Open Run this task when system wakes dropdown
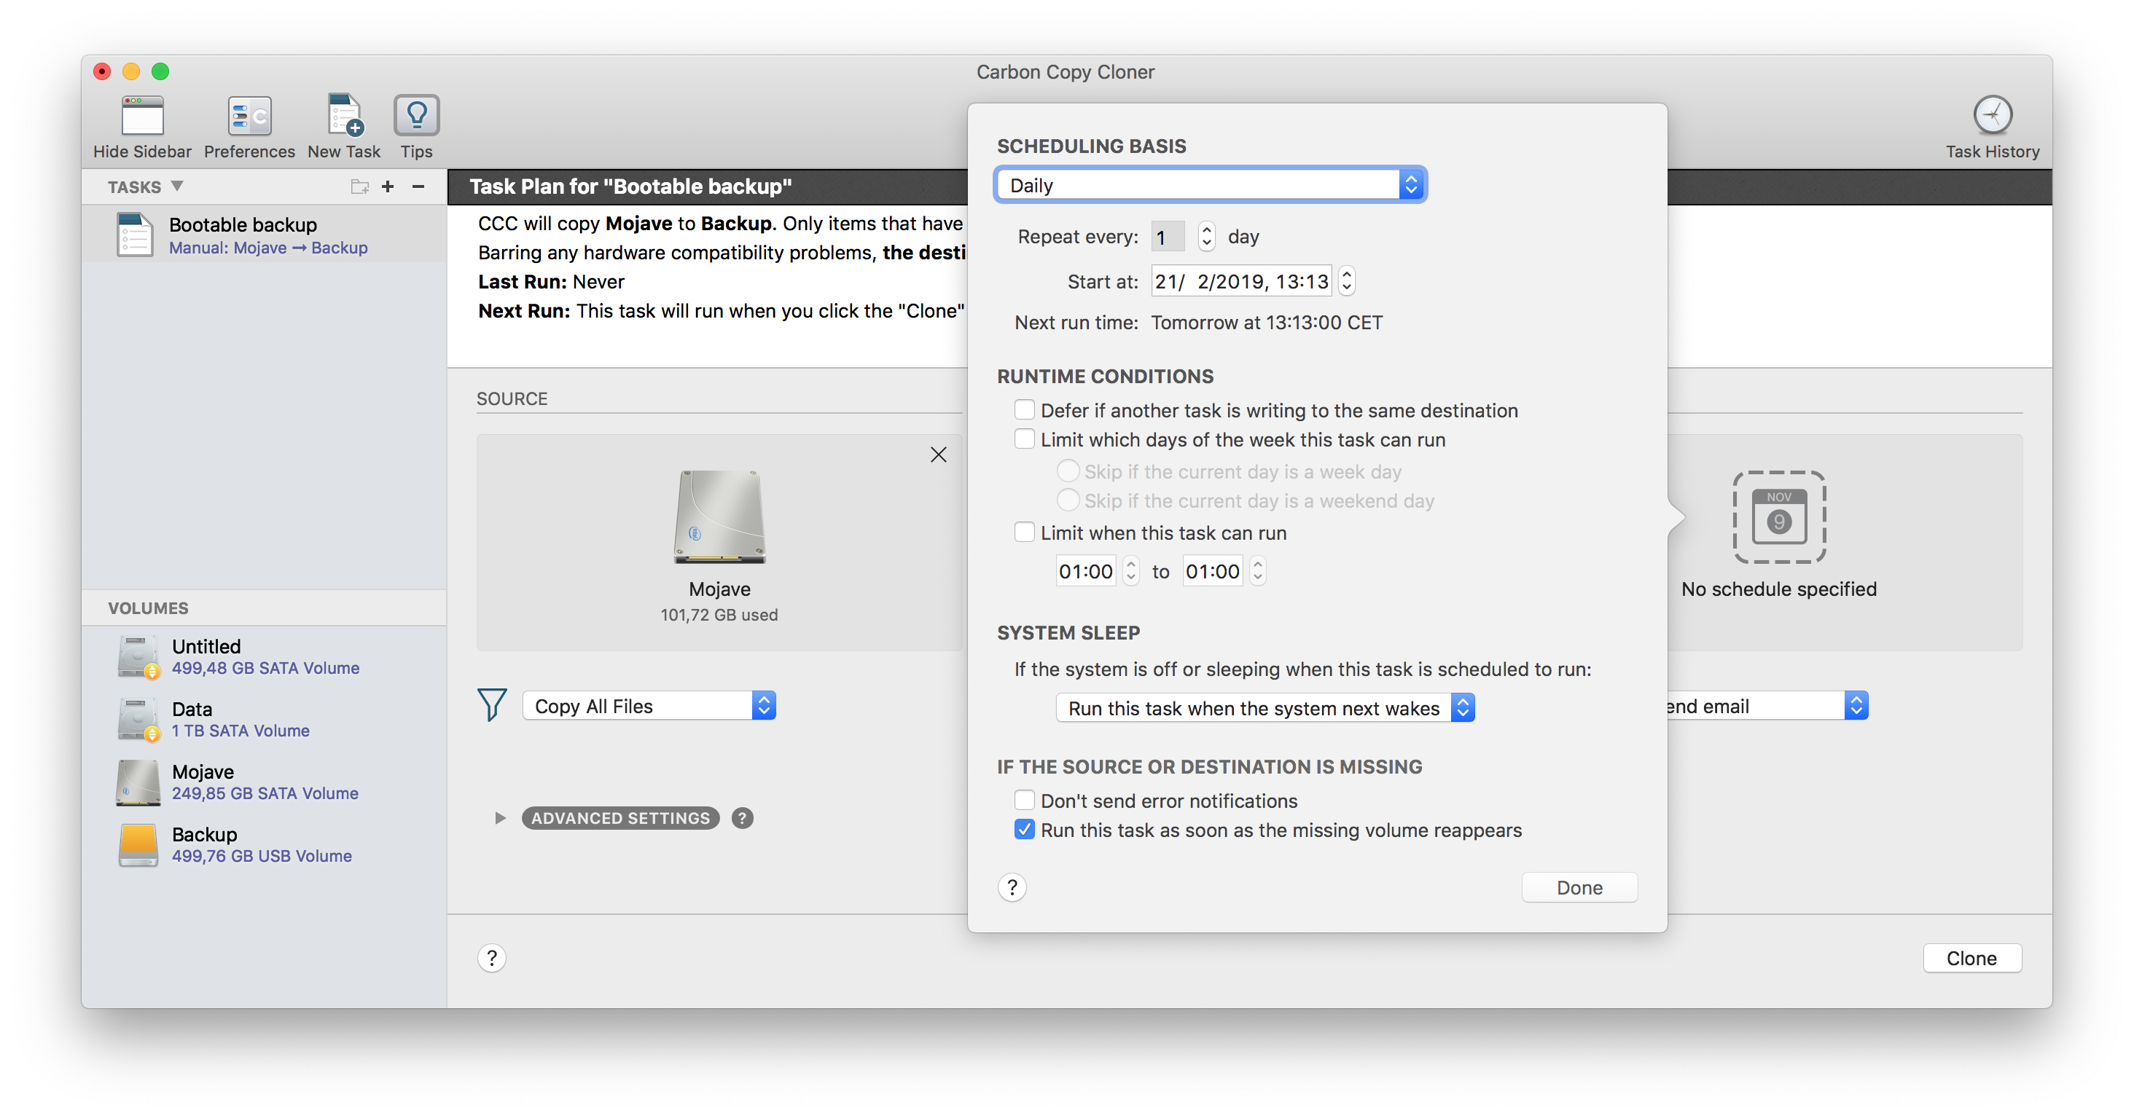The image size is (2134, 1116). click(1265, 708)
